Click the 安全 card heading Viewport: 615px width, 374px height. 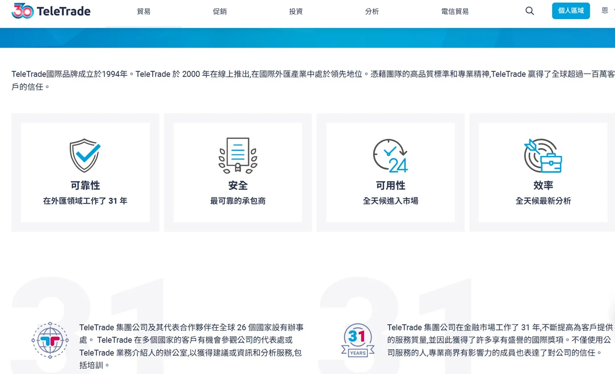pos(238,185)
